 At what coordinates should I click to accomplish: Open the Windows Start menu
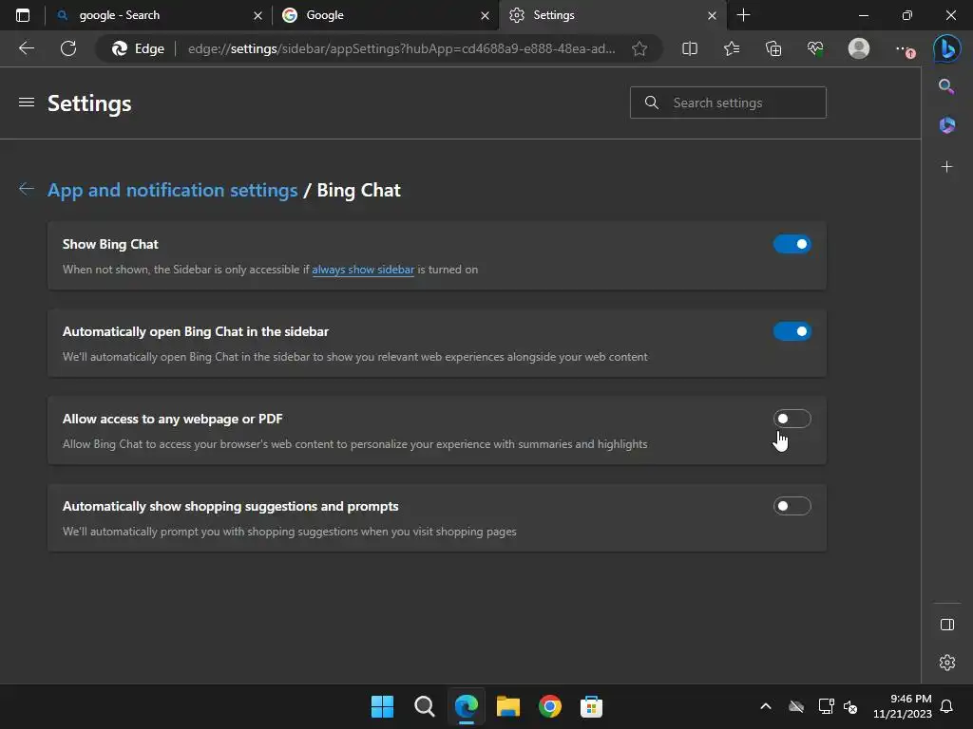(382, 706)
